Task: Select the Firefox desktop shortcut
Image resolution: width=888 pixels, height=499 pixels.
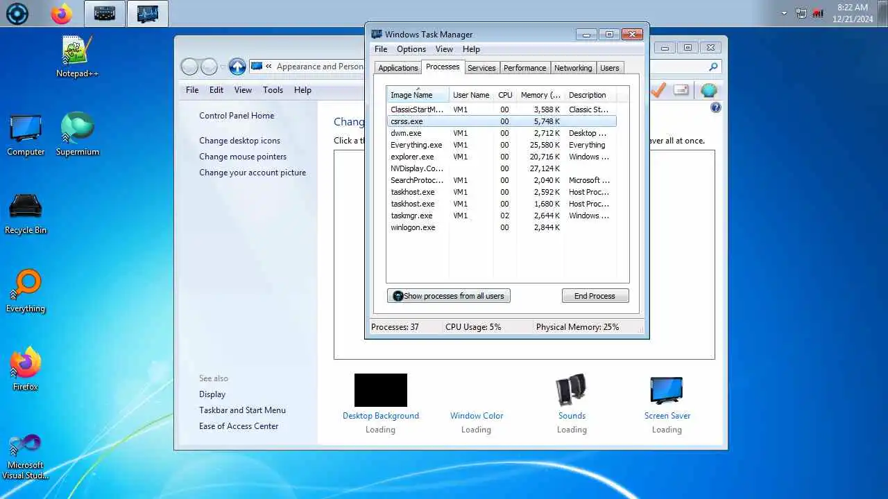Action: click(x=26, y=369)
